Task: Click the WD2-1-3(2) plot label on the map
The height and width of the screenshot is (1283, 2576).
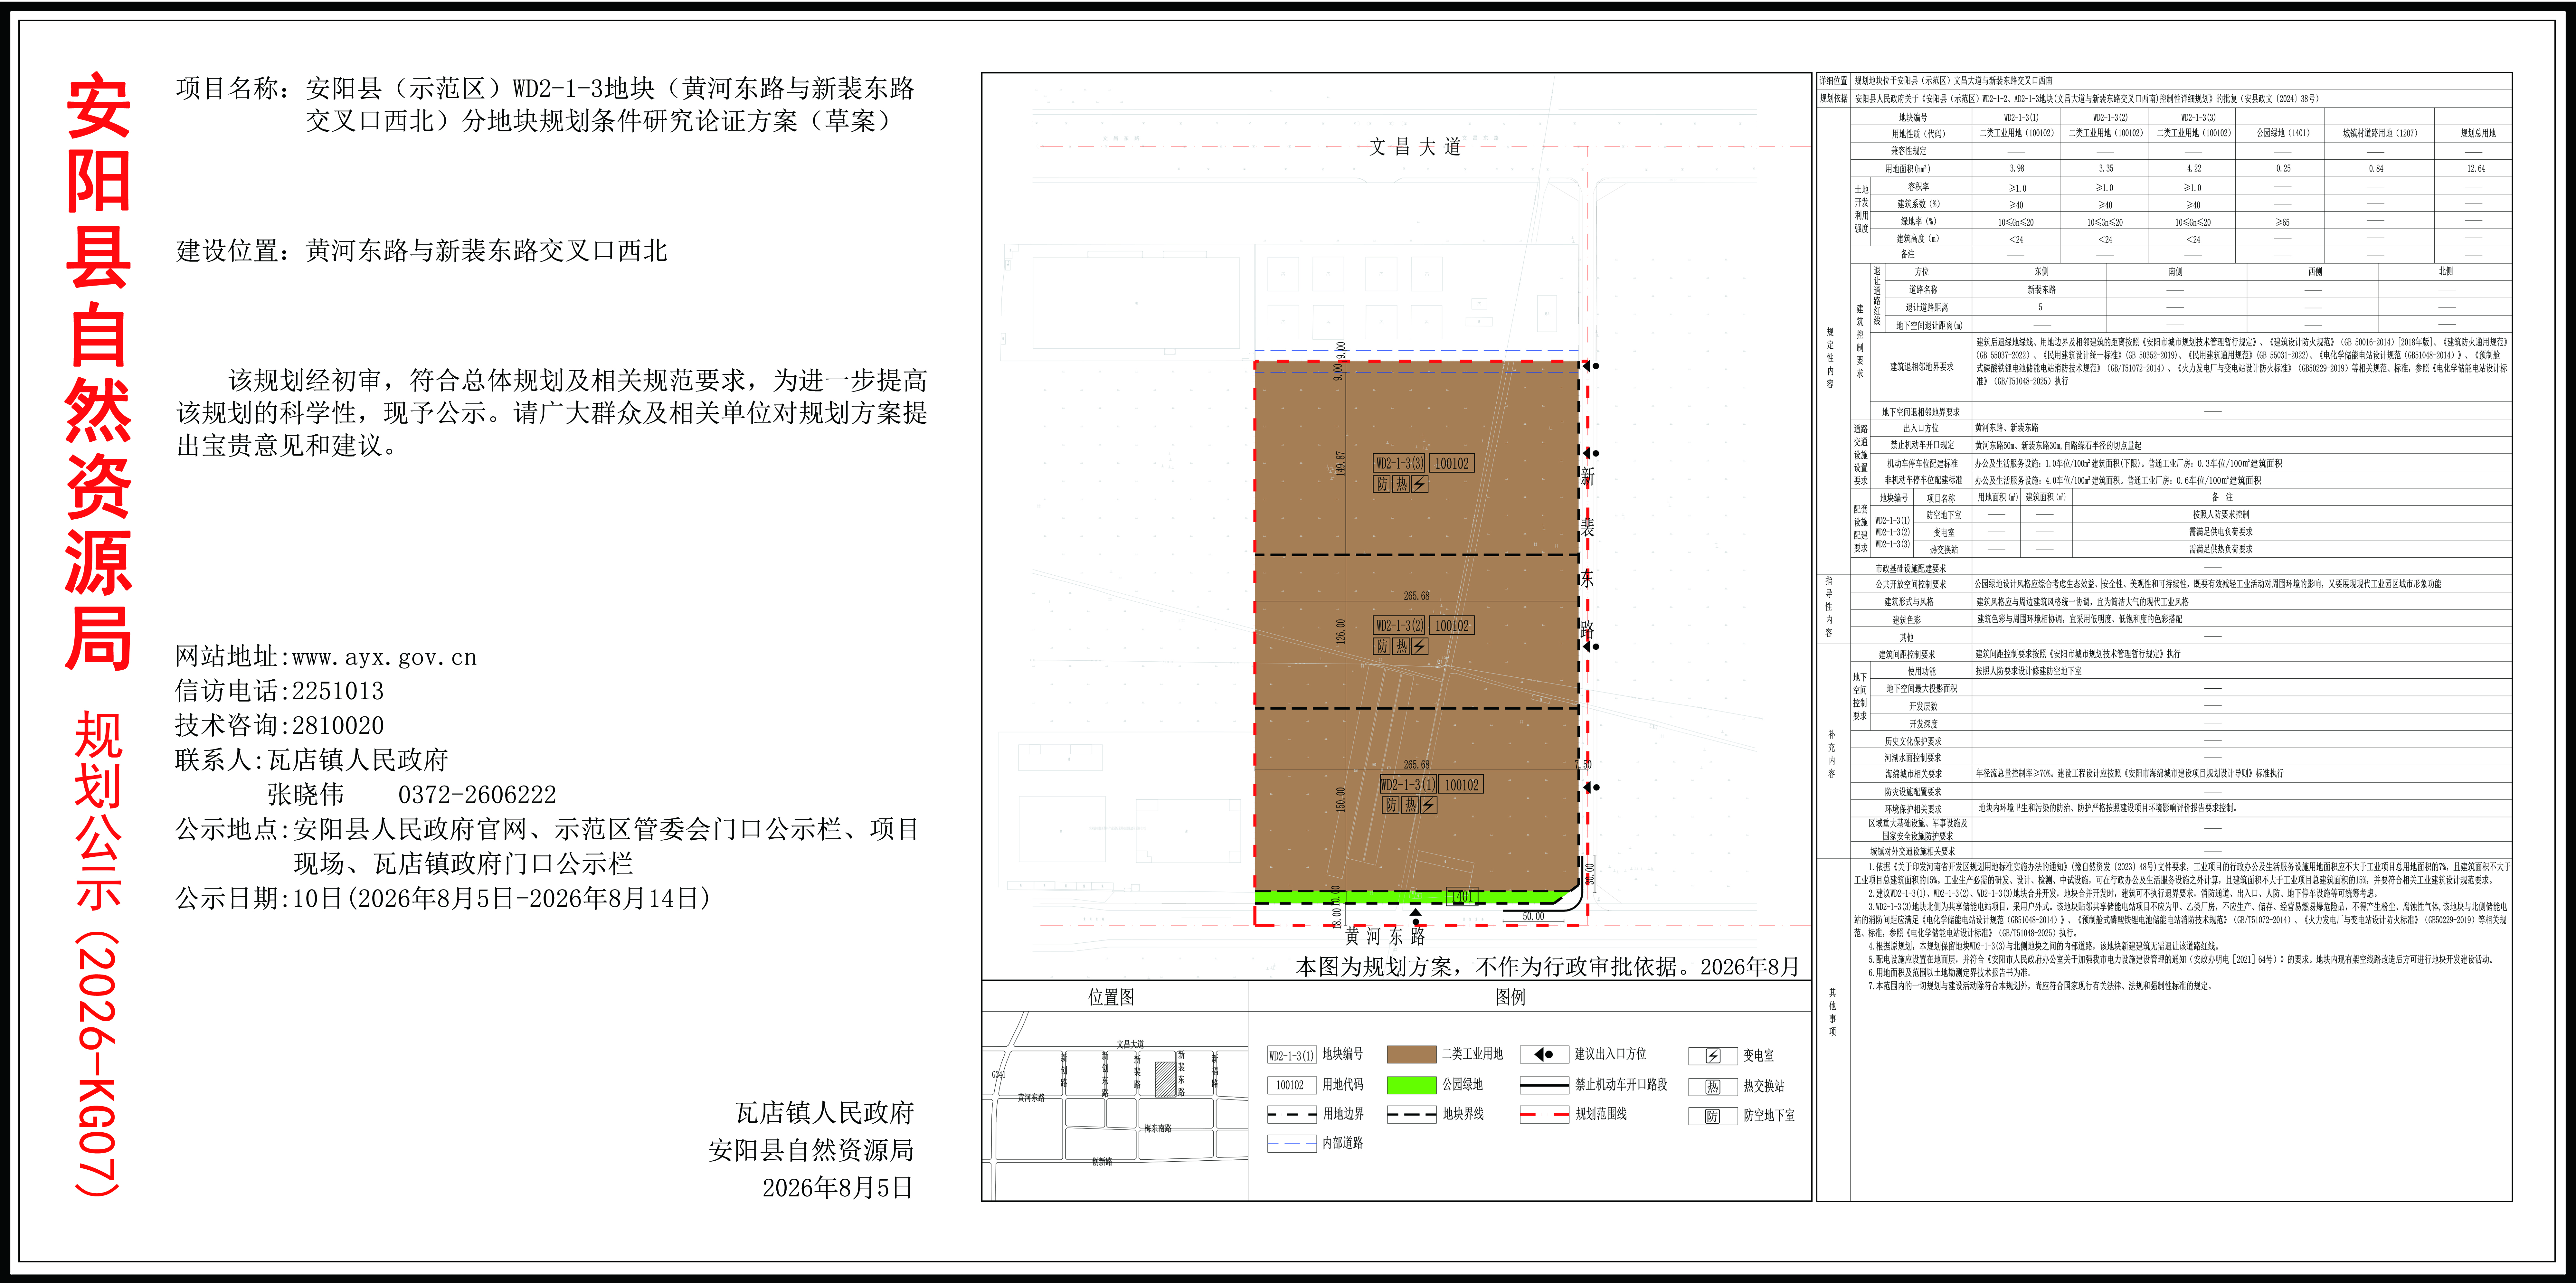Action: click(1399, 625)
